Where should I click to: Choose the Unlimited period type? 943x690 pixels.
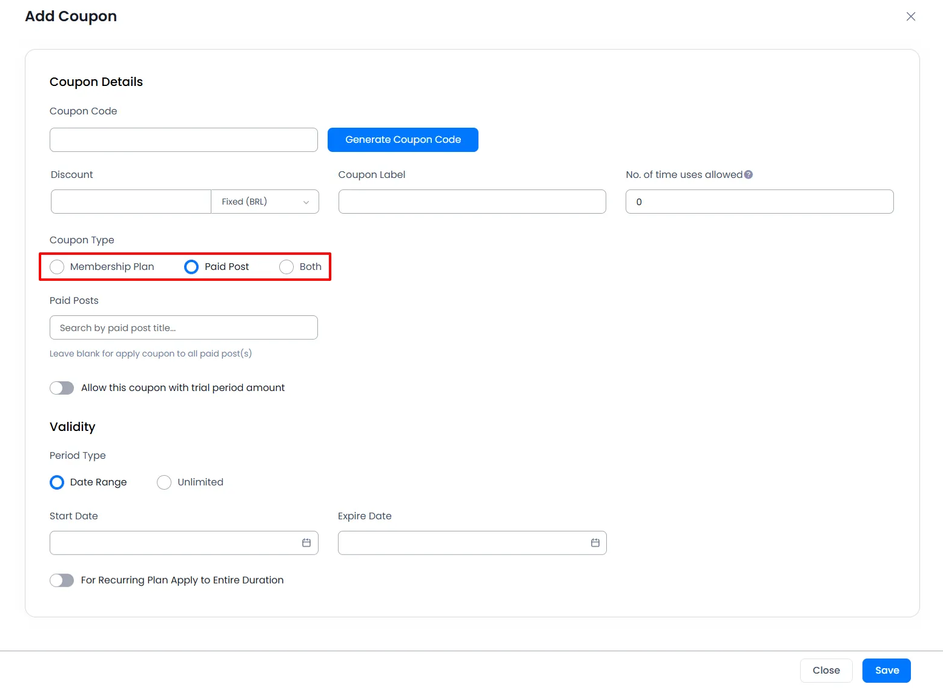pos(164,482)
